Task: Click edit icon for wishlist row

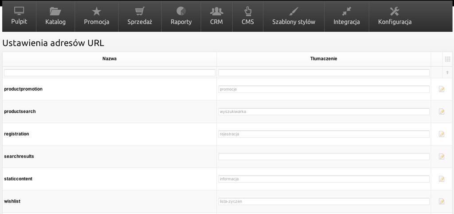Action: click(441, 201)
